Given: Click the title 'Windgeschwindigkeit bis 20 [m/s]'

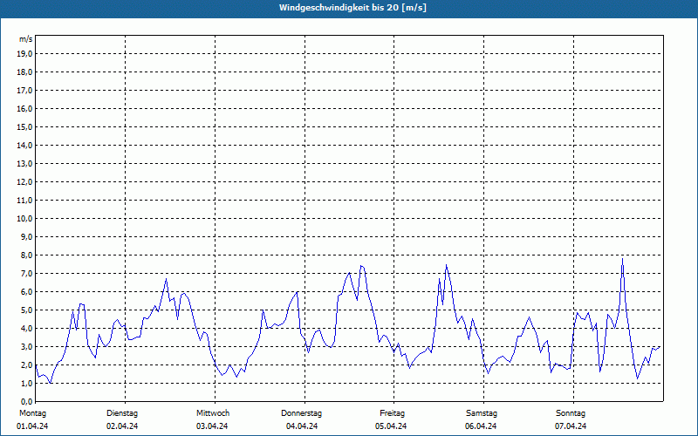Looking at the screenshot, I should (x=352, y=8).
